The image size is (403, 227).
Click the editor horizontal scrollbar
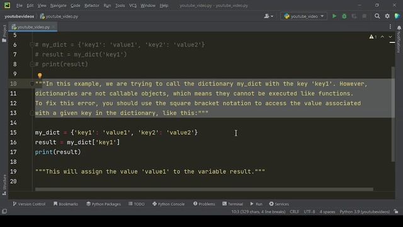(204, 189)
